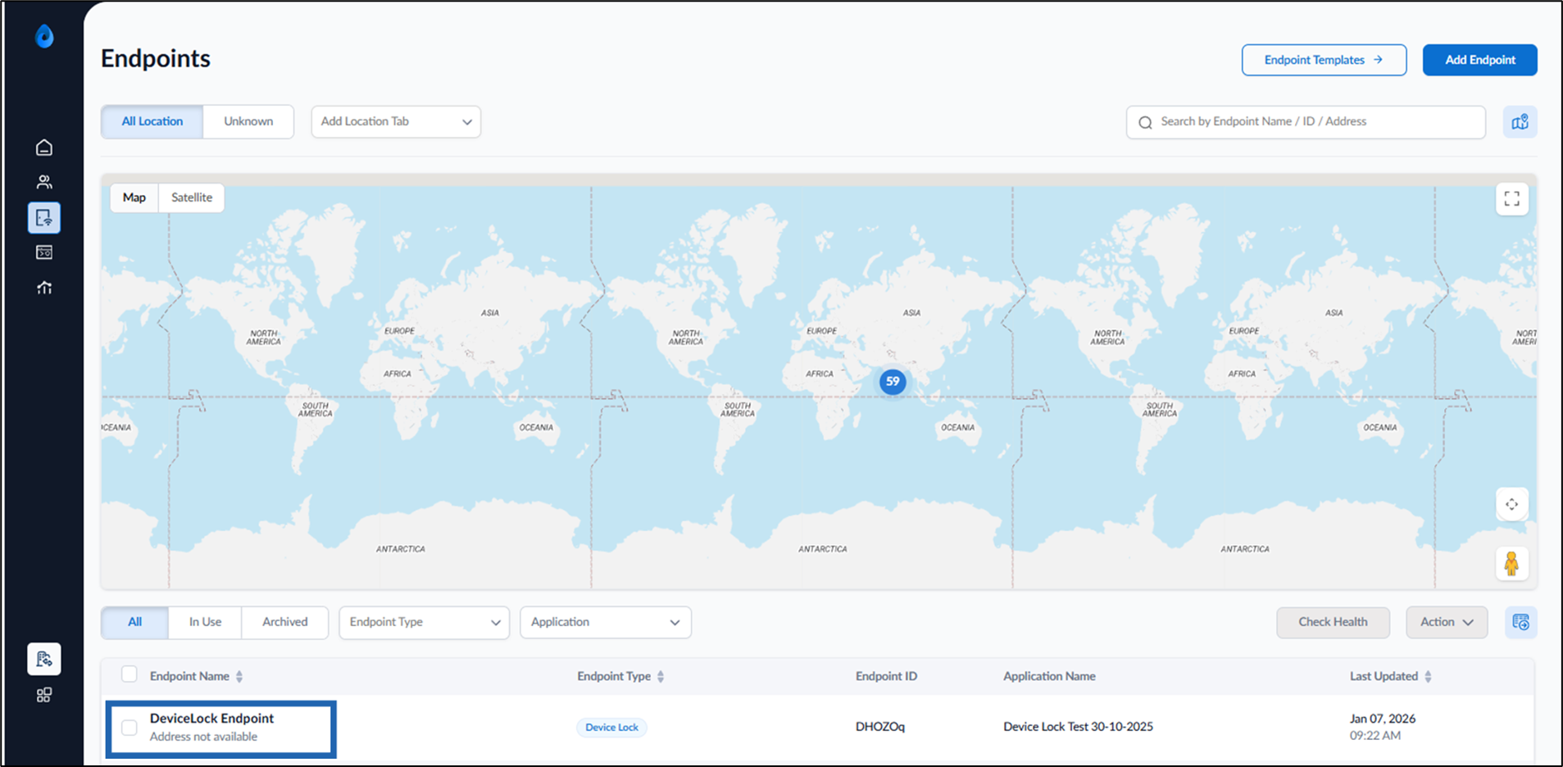This screenshot has height=767, width=1563.
Task: Sort by Endpoint Name arrows
Action: (x=239, y=676)
